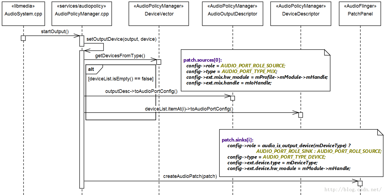
Task: Select the PatchPanel participant box
Action: pos(360,14)
